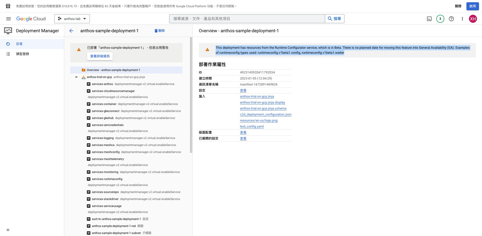Screen dimensions: 482x236
Task: Activate Cloud Shell terminal icon
Action: (x=429, y=19)
